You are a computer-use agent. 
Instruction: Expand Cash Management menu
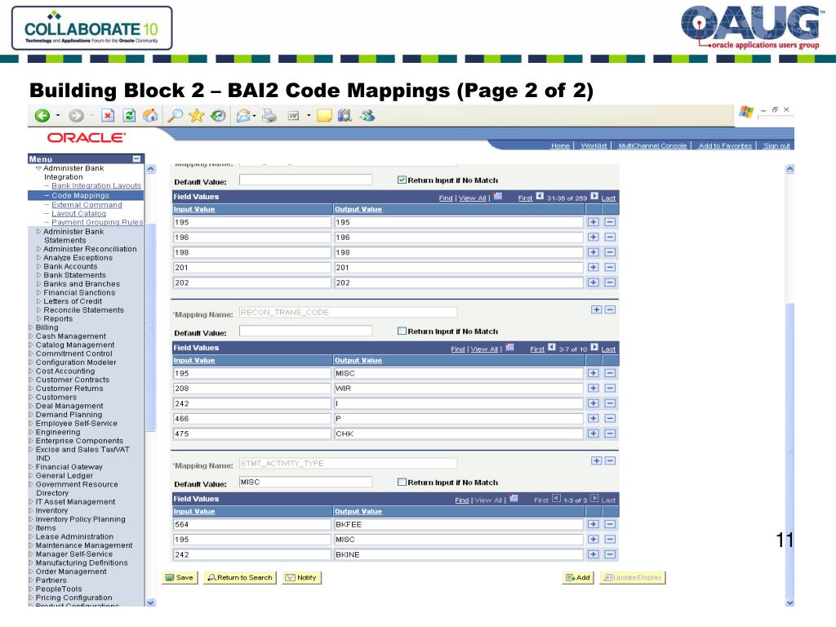pos(31,336)
